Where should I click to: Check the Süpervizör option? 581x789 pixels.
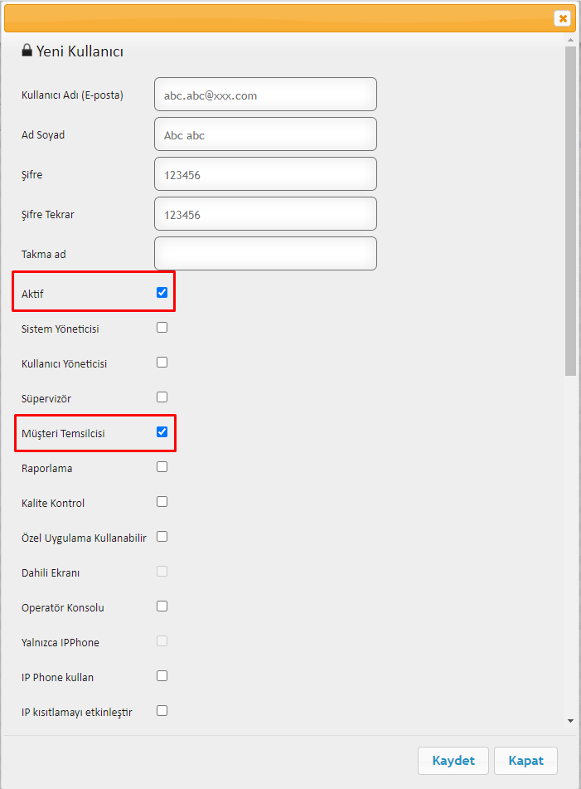pyautogui.click(x=162, y=397)
